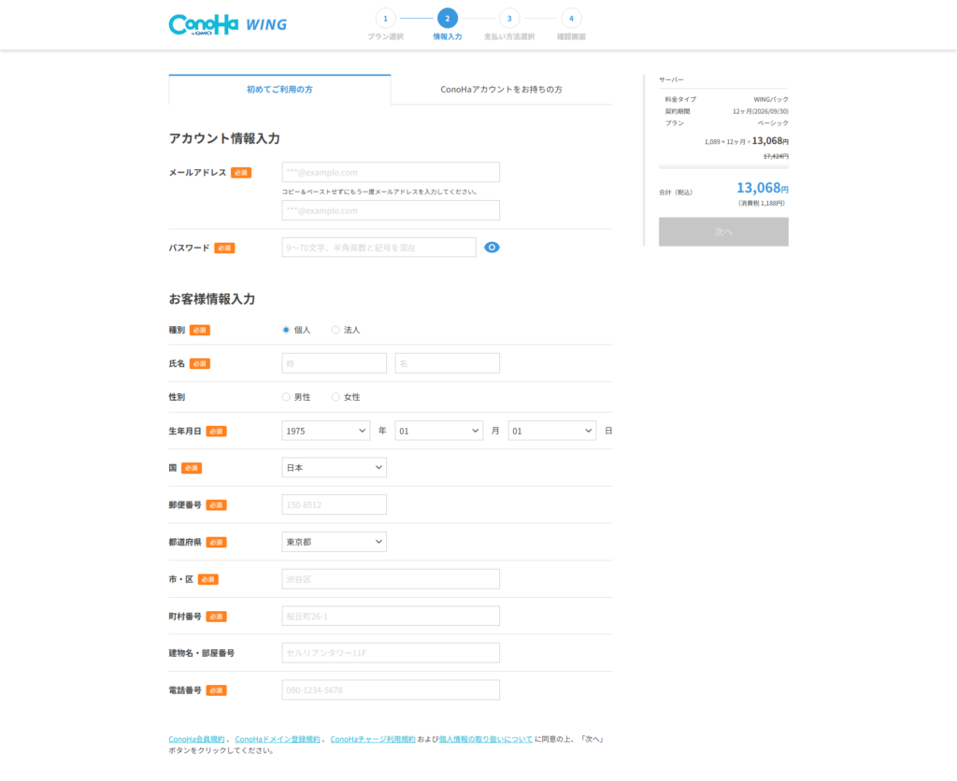Click step 1 プラン選択 indicator
Image resolution: width=957 pixels, height=781 pixels.
pos(385,17)
